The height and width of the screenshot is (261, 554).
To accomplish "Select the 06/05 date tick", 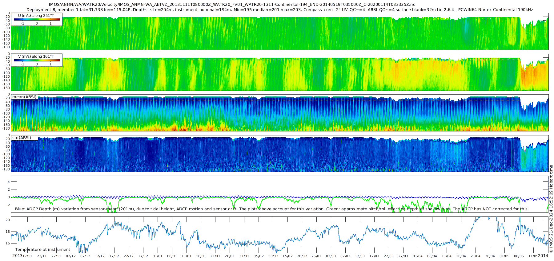I will (519, 256).
